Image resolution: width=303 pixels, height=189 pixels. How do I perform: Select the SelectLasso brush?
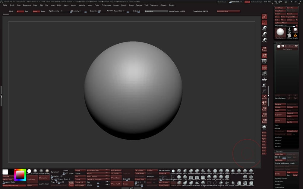(x=215, y=184)
